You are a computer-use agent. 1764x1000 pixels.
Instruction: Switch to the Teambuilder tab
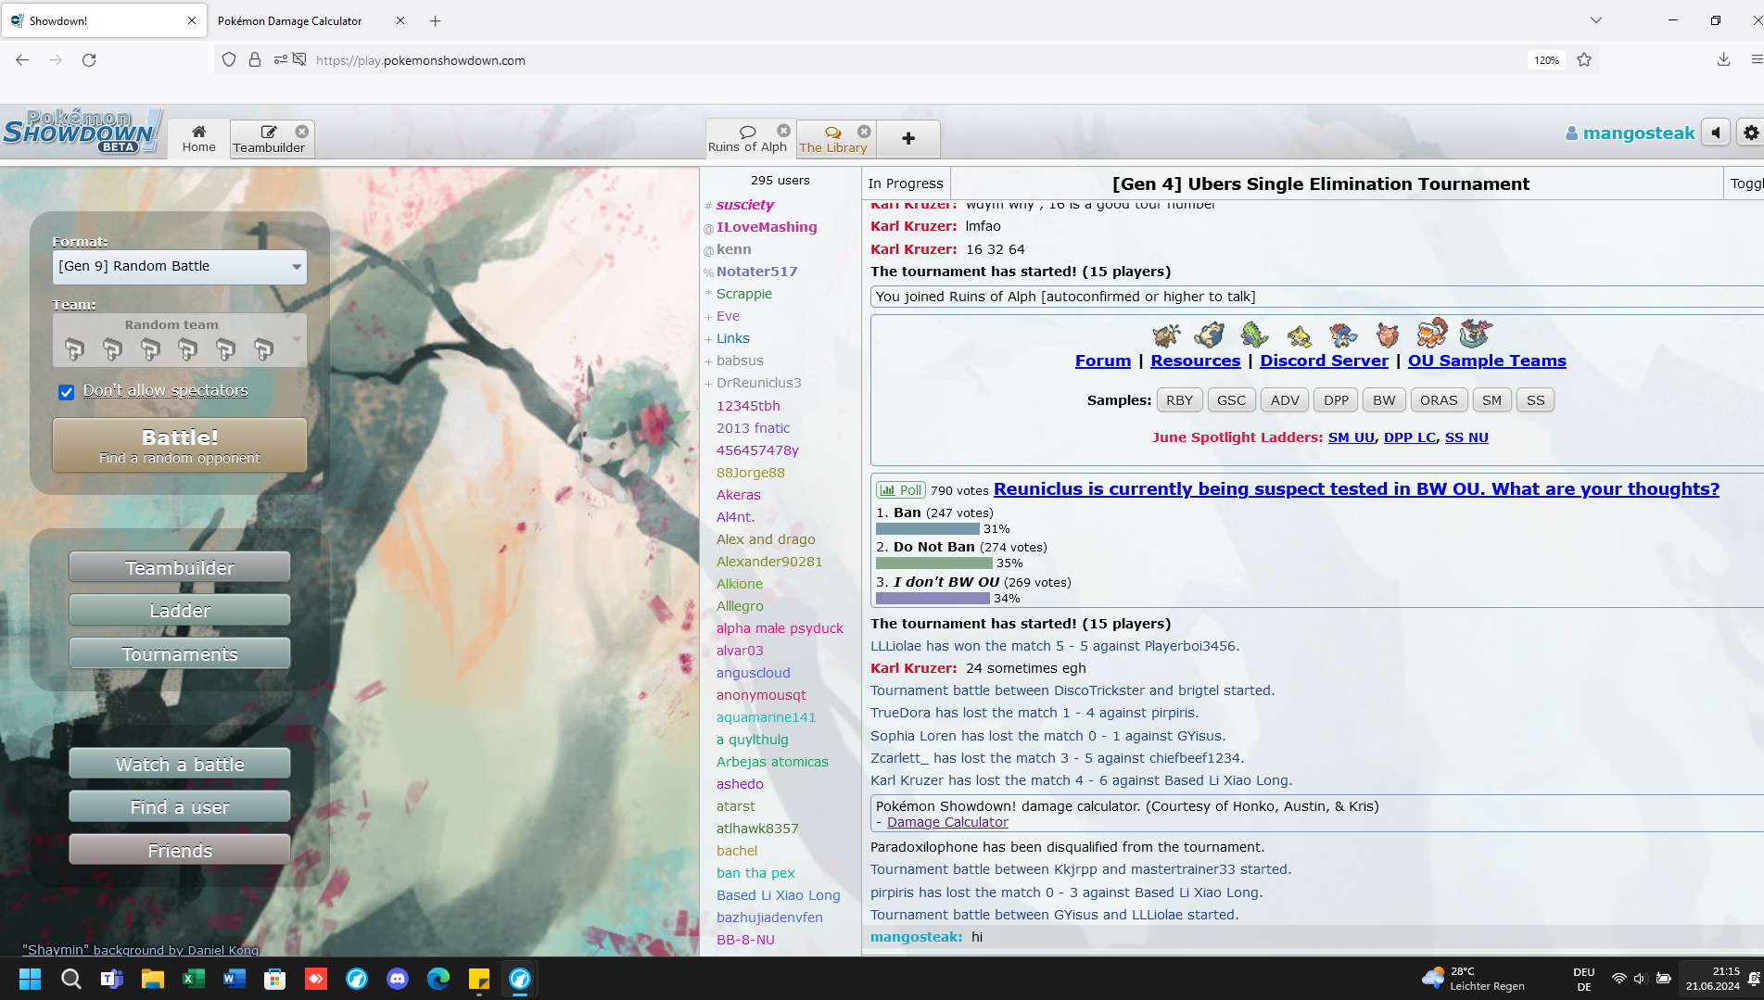[269, 139]
